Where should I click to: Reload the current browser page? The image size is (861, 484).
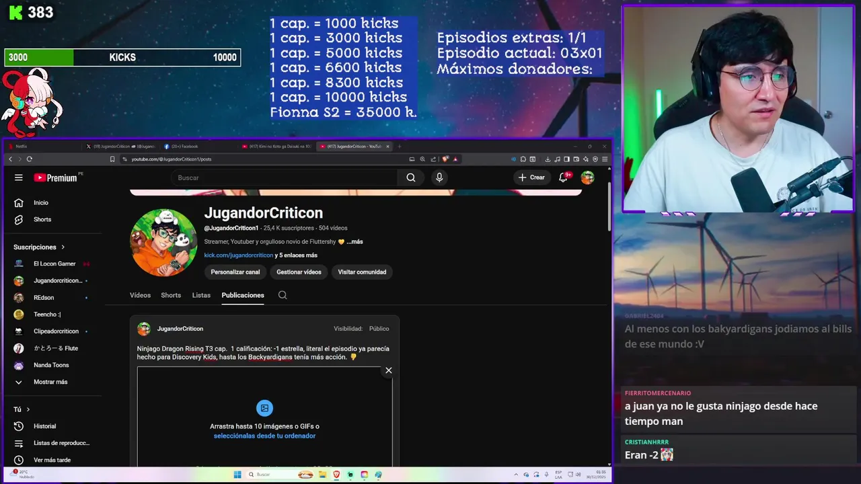tap(30, 159)
